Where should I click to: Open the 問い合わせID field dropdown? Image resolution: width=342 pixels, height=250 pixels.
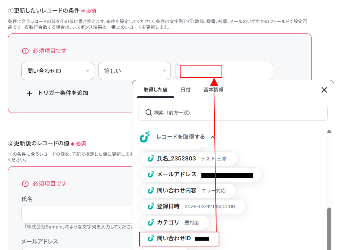click(x=58, y=71)
